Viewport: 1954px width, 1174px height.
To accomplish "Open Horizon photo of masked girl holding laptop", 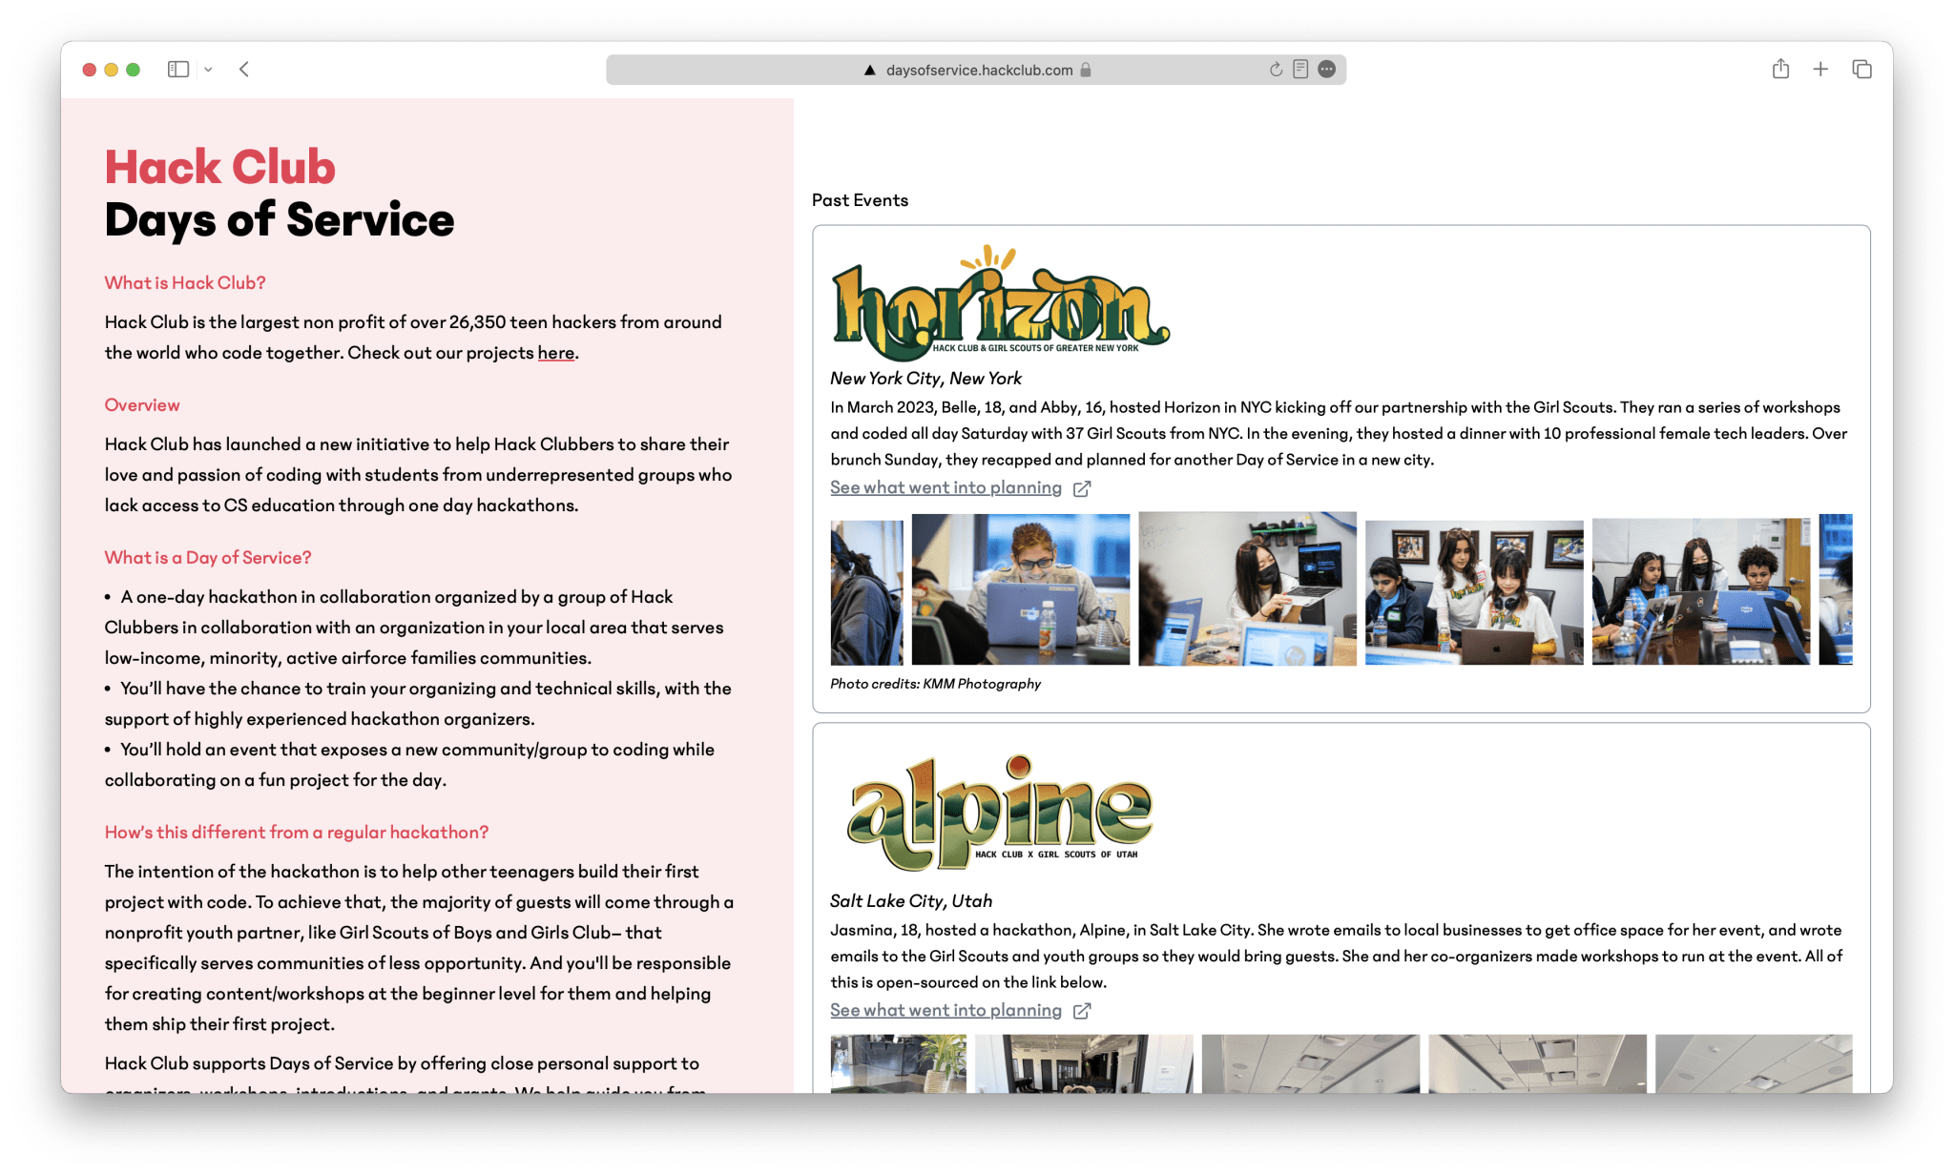I will point(1247,588).
